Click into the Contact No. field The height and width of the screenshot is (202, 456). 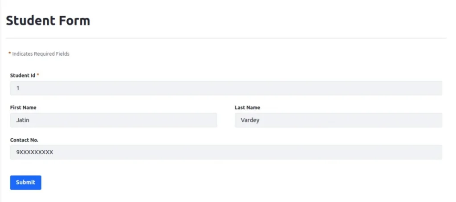[226, 152]
